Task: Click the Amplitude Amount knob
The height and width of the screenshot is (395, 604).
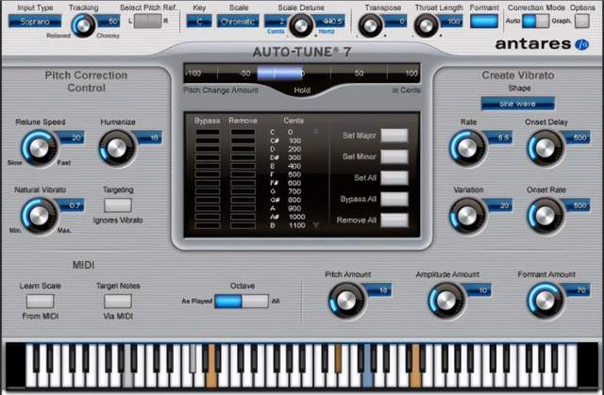Action: pos(446,301)
